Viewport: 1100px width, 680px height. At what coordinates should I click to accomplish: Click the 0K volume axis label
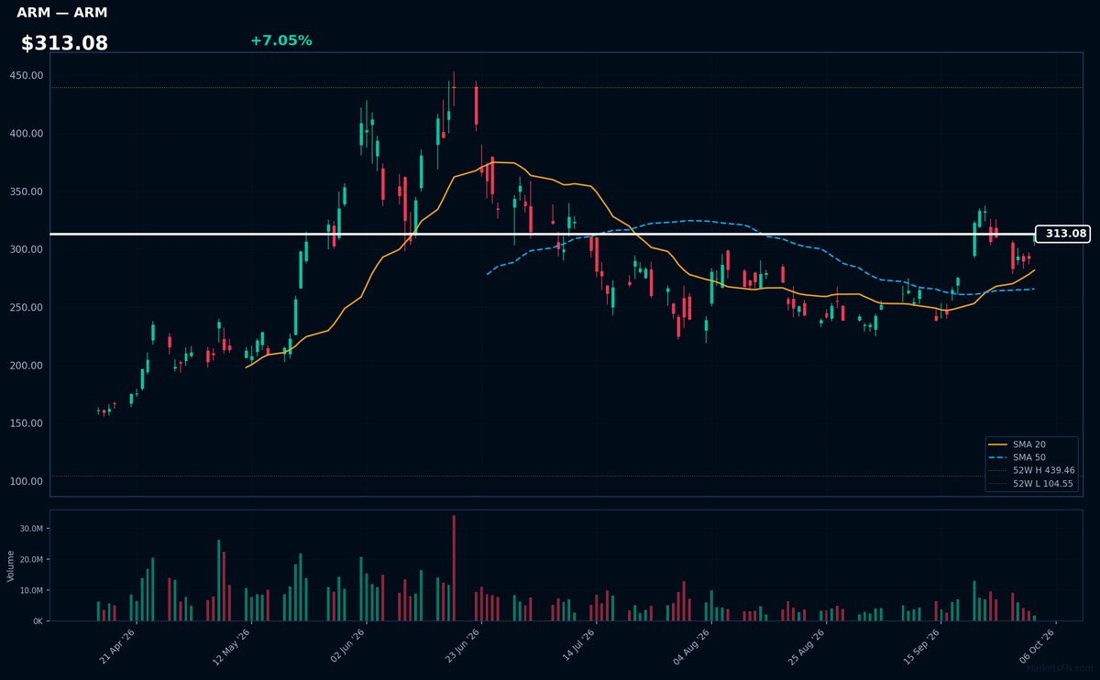[38, 621]
